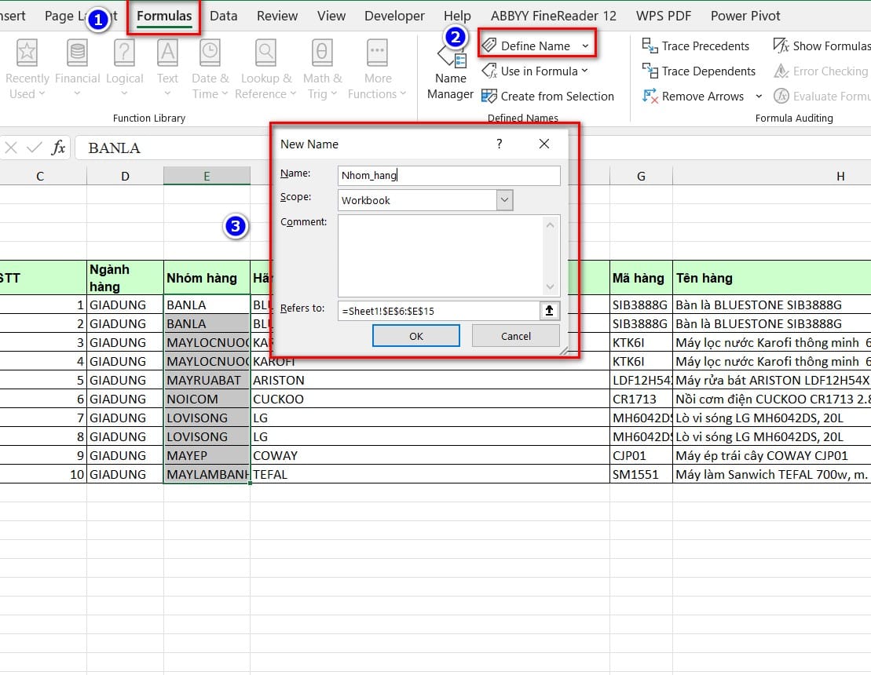
Task: Click the Trace Precedents icon
Action: pos(650,46)
